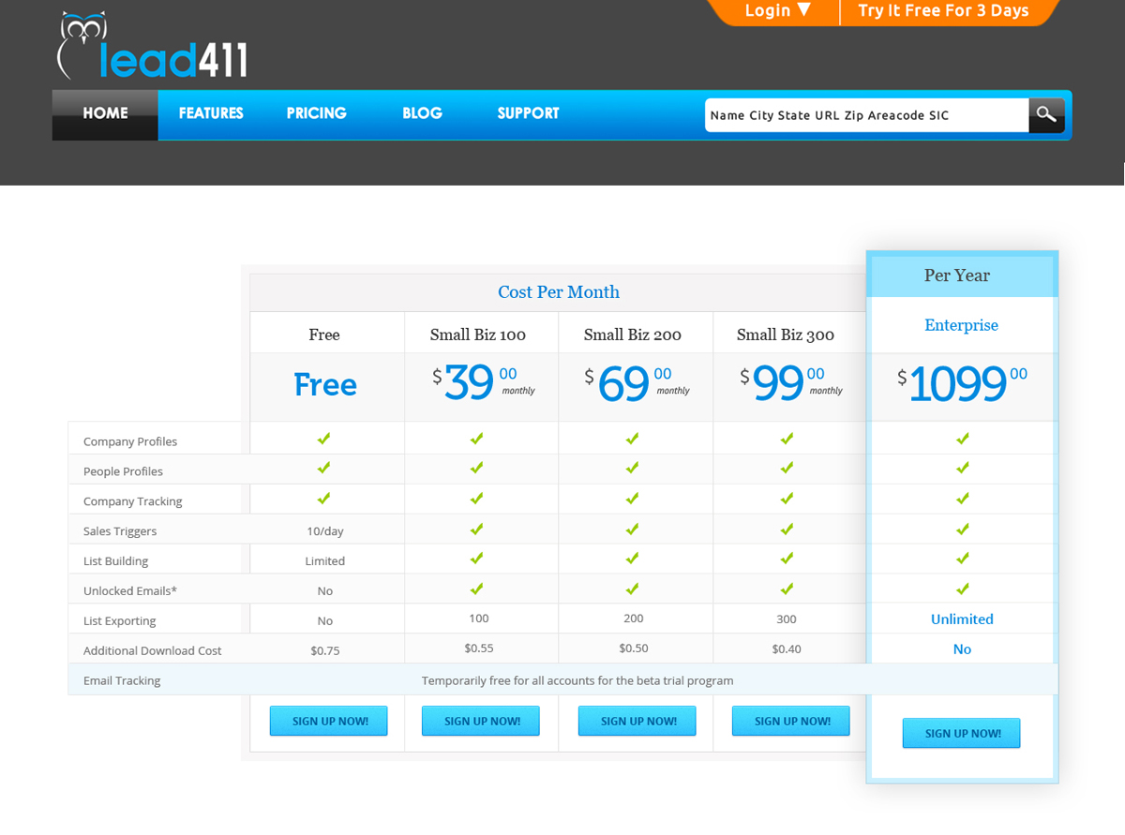Click the 300 List Exporting value
This screenshot has width=1125, height=835.
coord(787,619)
